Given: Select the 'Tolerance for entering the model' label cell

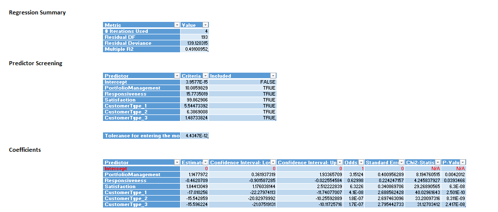Looking at the screenshot, I should [142, 136].
